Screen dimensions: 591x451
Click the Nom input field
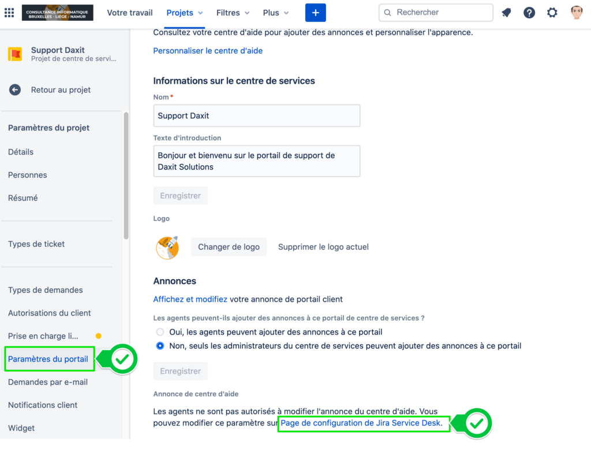coord(257,116)
